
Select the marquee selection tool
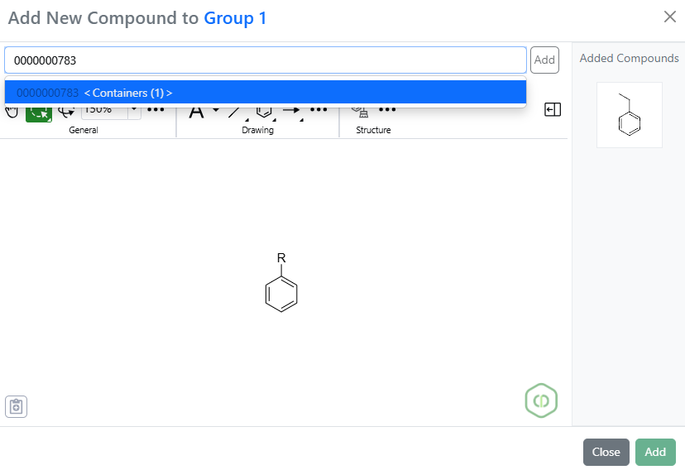pos(38,113)
